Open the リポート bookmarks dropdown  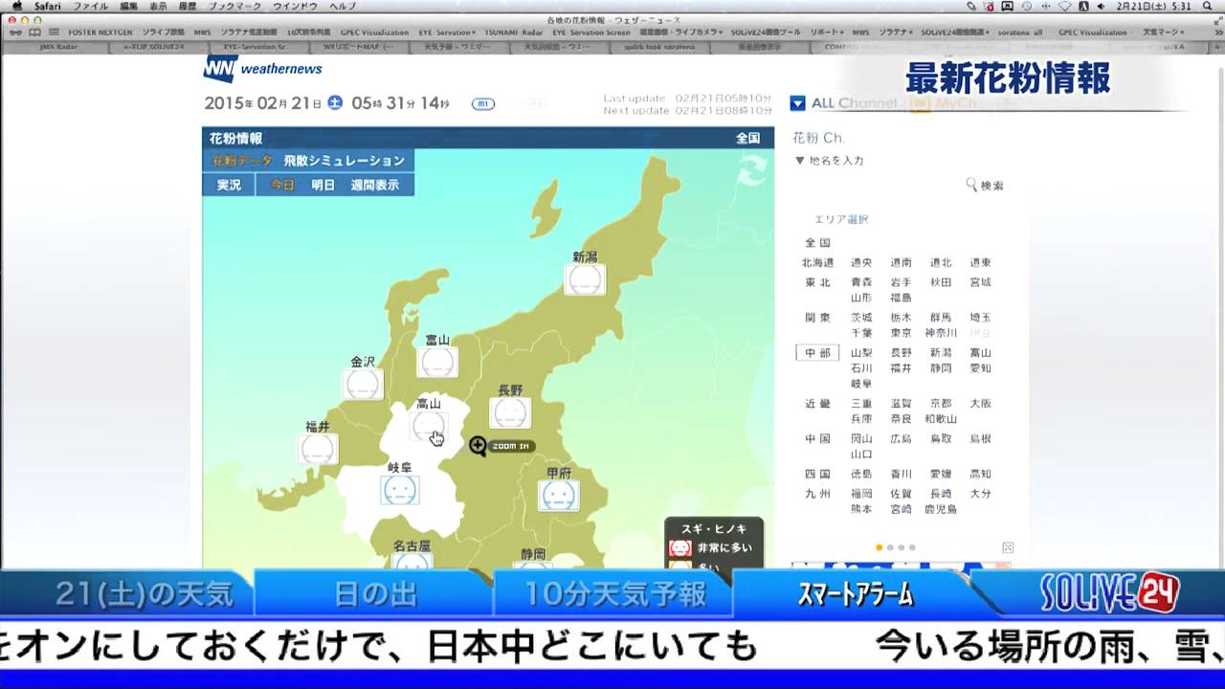(827, 32)
